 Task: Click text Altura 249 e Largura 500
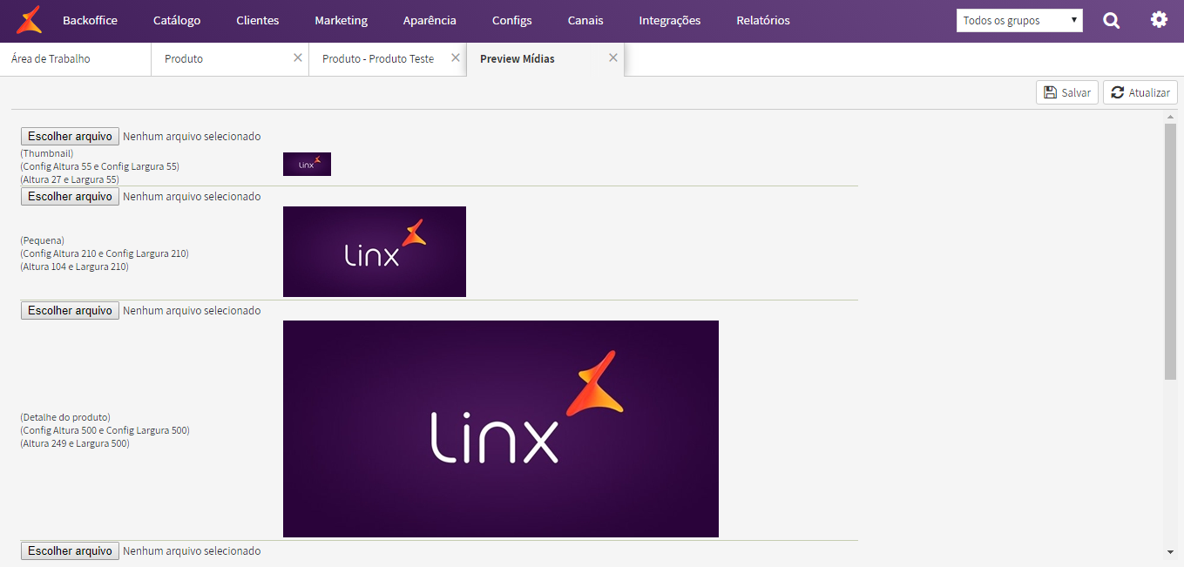[75, 443]
